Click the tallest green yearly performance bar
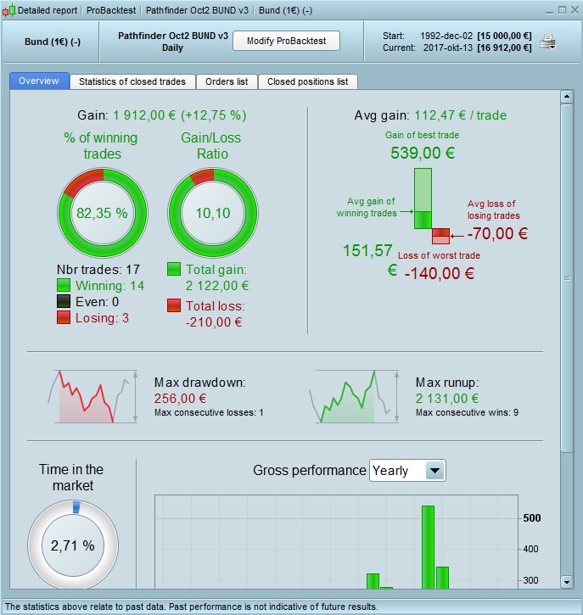 point(428,547)
